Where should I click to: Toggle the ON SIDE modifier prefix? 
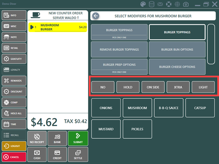153,87
